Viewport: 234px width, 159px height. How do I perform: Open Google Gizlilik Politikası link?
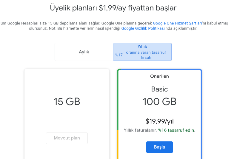(x=143, y=29)
